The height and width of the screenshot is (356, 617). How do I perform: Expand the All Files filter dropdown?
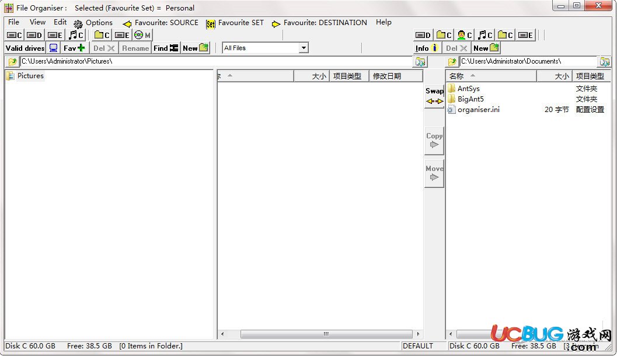pos(304,48)
